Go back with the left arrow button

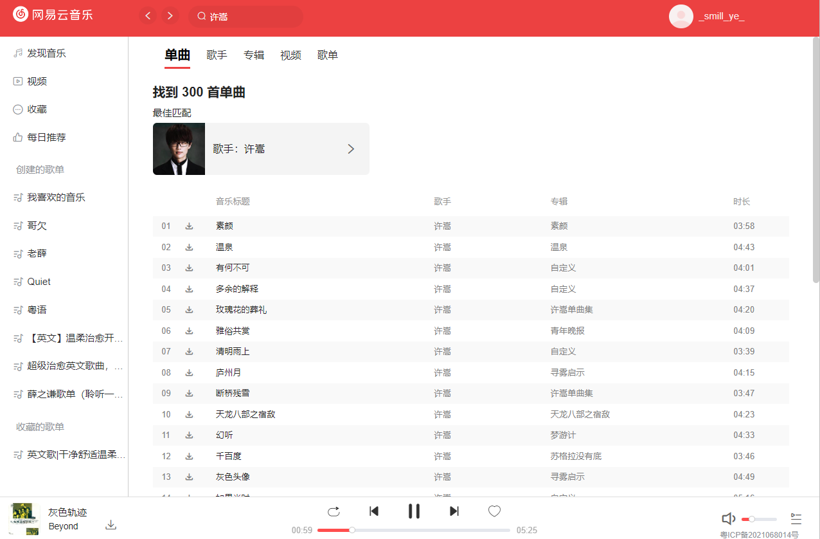click(148, 16)
